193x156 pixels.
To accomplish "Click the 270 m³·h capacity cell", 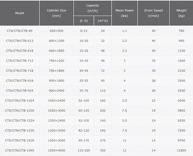I will tap(103, 140).
